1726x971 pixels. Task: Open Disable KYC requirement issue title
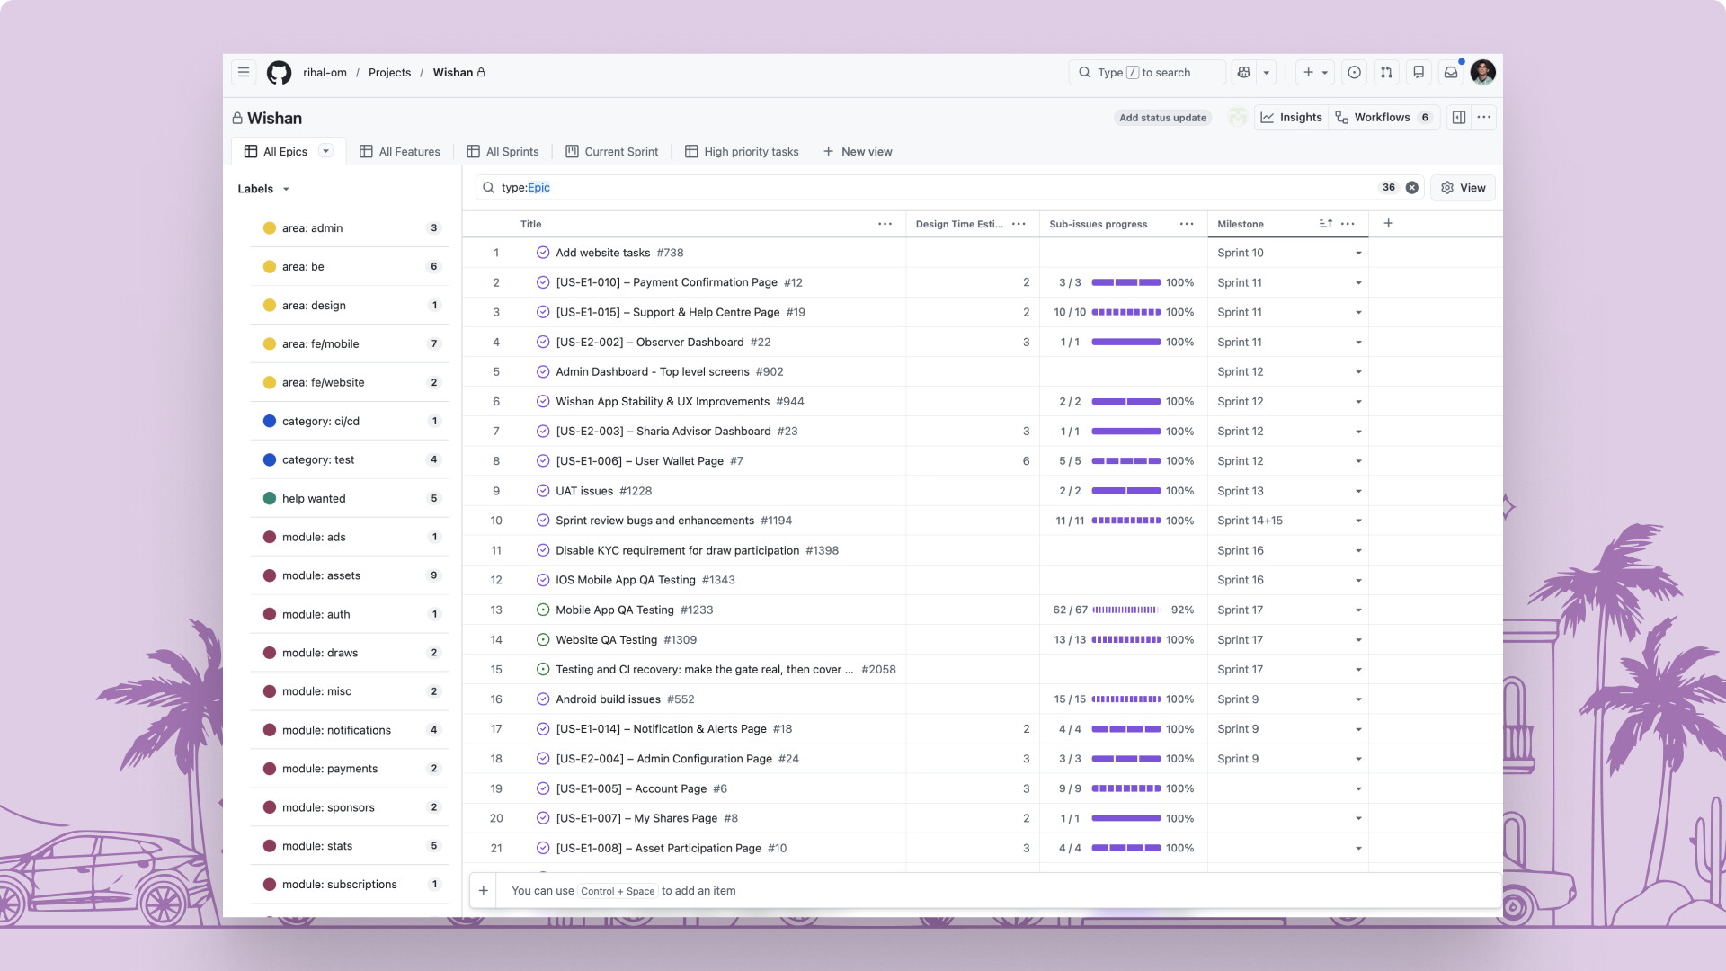point(677,550)
